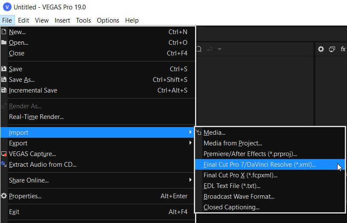Open the Edit menu
Screen dimensions: 347x223
point(23,20)
